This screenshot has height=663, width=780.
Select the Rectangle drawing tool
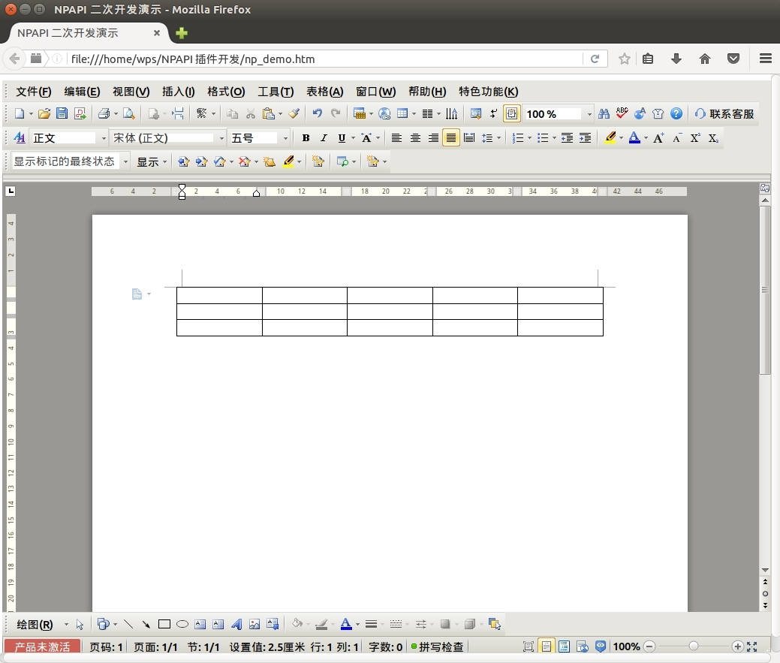[164, 624]
